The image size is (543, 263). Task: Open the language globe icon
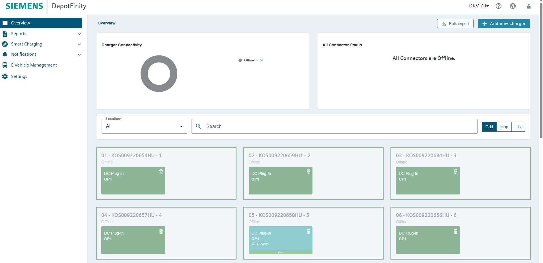[x=513, y=6]
